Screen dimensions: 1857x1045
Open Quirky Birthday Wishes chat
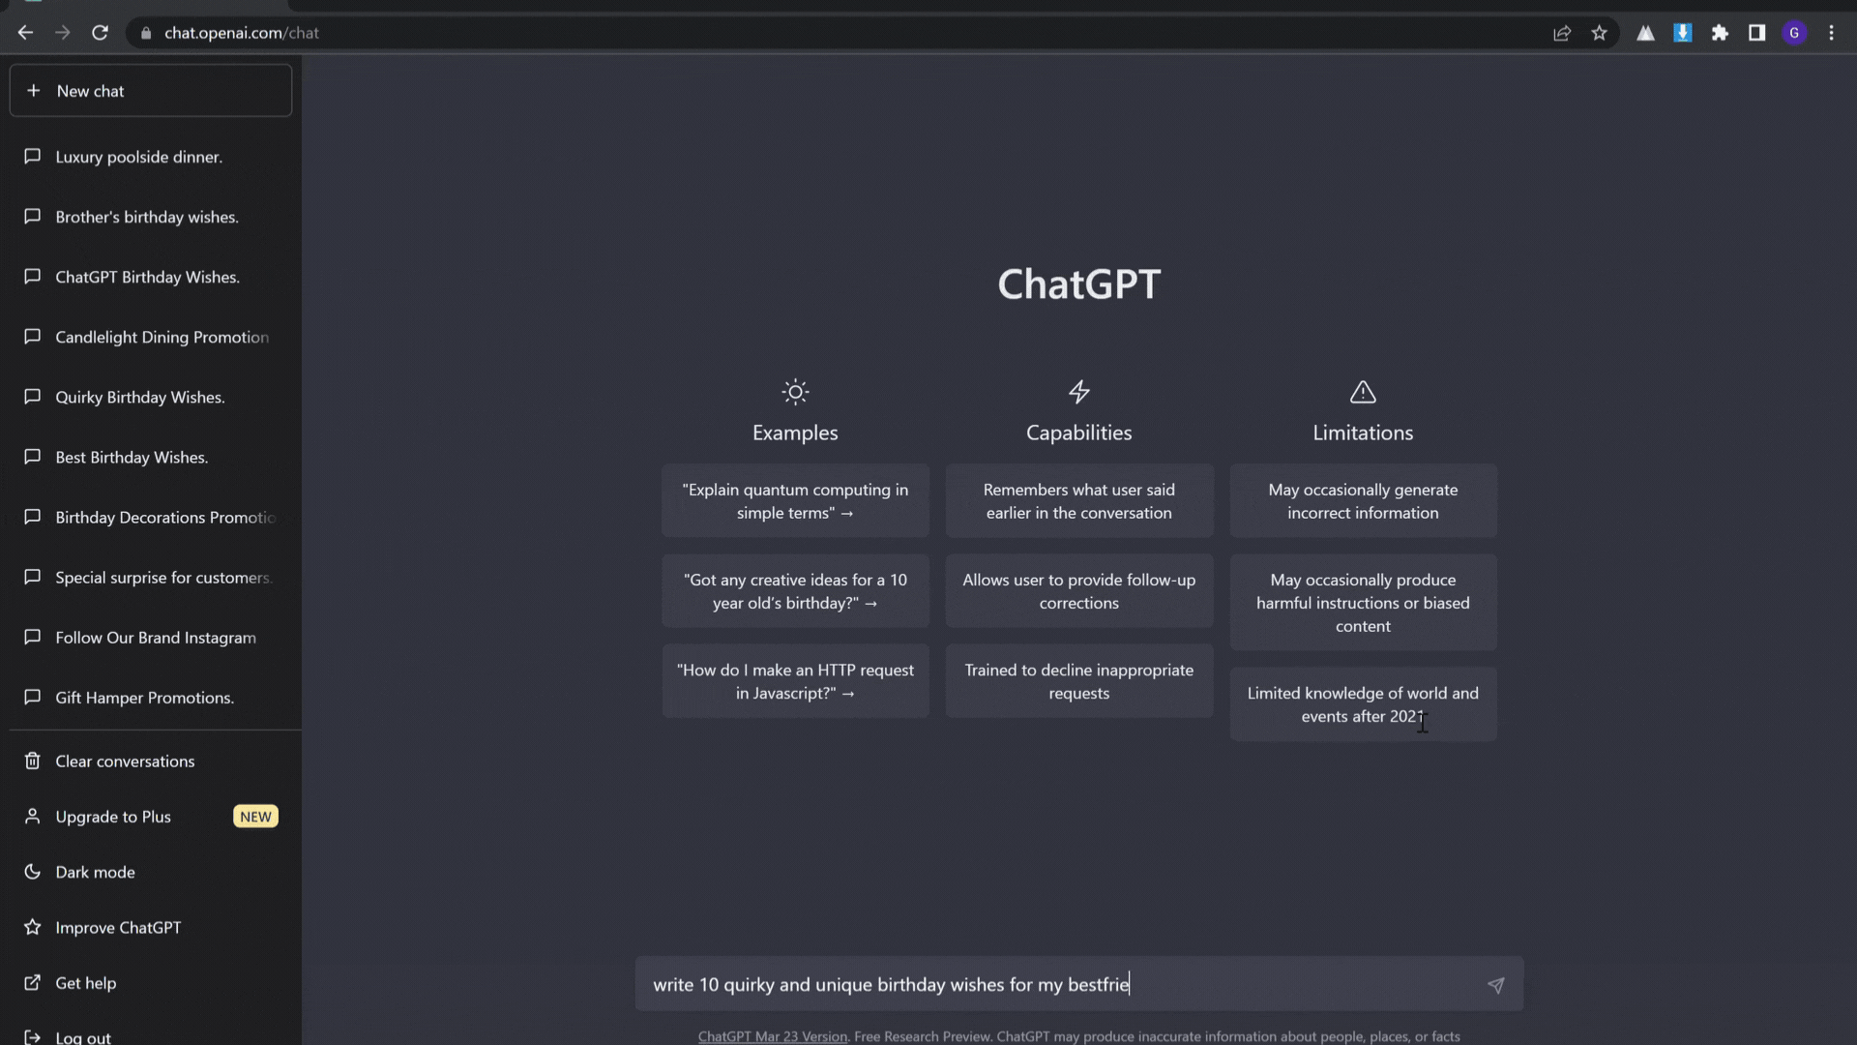click(139, 398)
